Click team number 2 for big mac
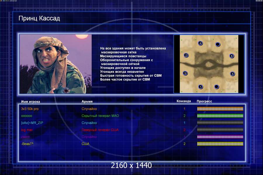This screenshot has width=263, height=175. [x=184, y=130]
